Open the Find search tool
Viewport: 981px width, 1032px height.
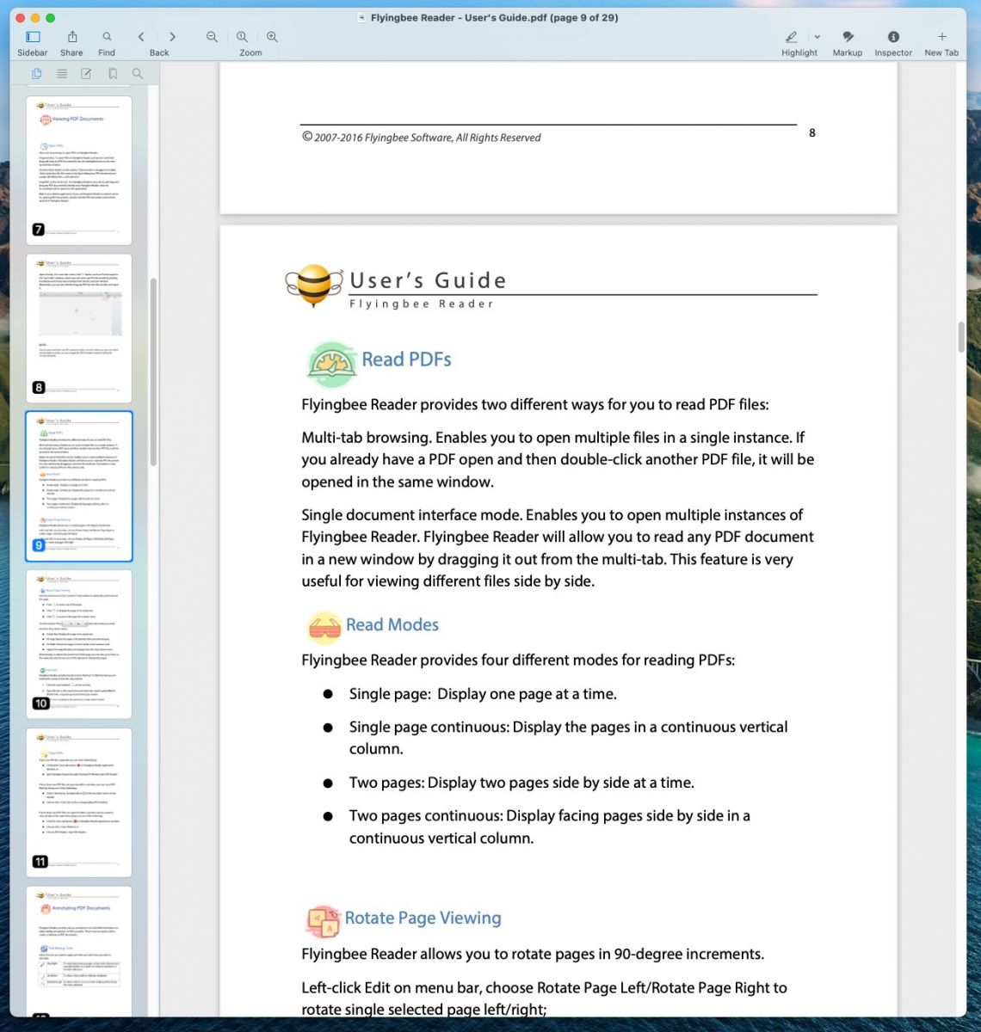pos(107,37)
